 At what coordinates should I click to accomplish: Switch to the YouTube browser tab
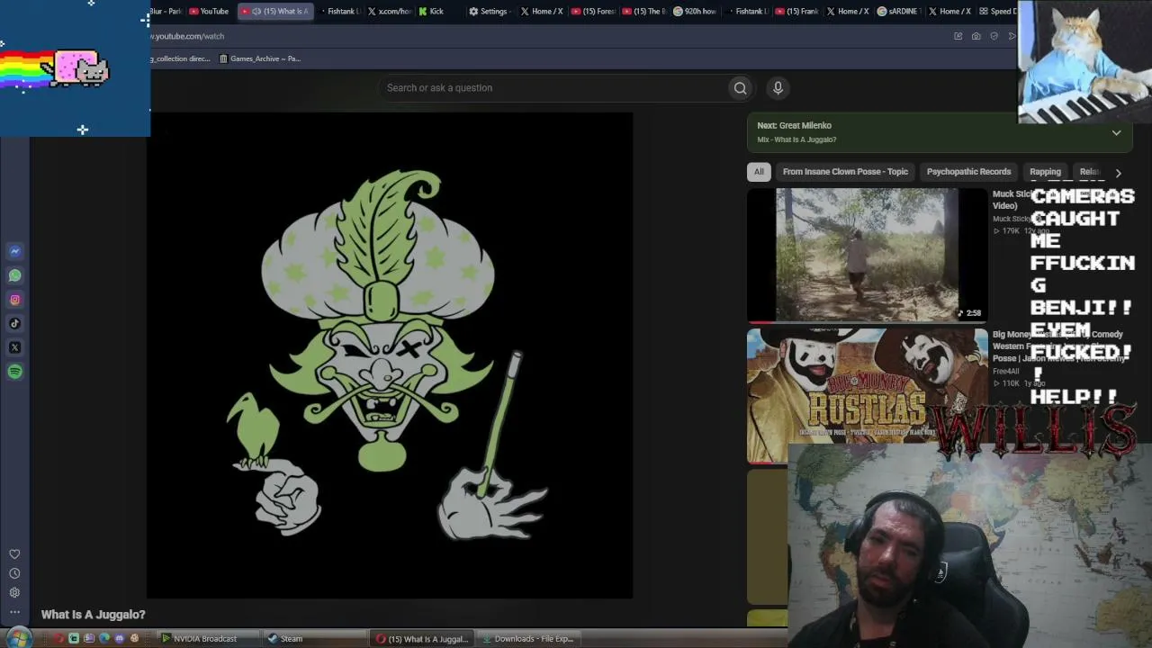(x=209, y=12)
